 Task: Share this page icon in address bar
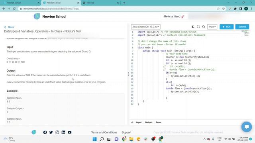[x=218, y=9]
